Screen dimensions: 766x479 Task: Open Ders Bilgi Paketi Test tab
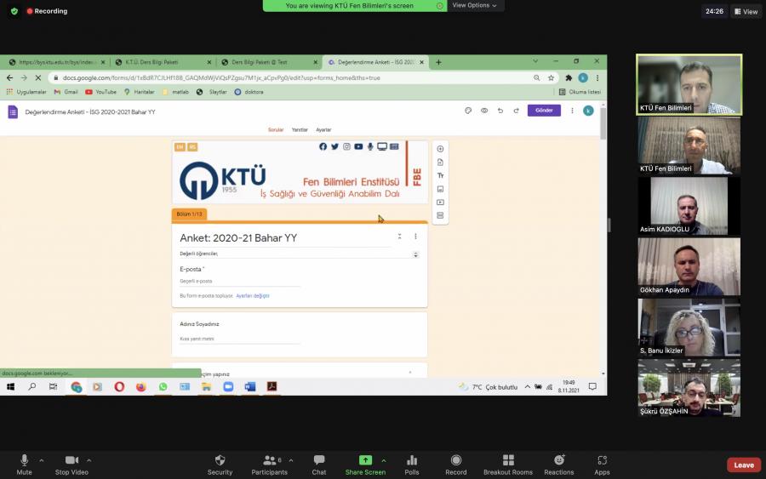(x=267, y=62)
